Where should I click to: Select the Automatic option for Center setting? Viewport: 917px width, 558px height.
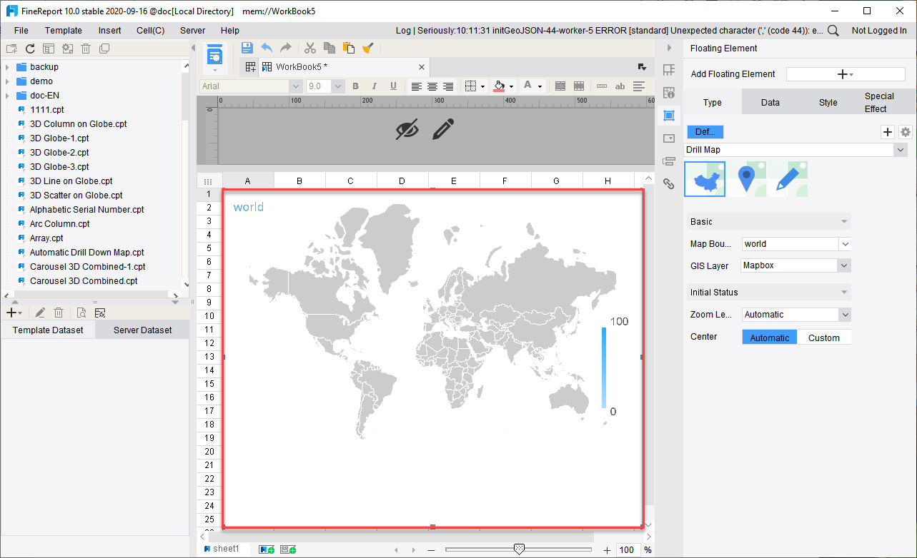click(769, 337)
